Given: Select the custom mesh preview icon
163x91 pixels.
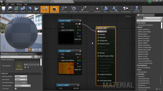Looking at the screenshot, I should coord(40,50).
